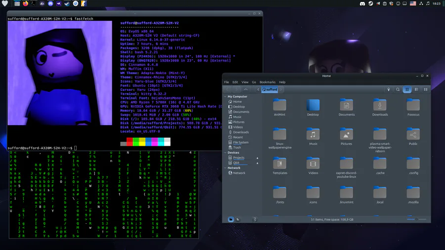445x250 pixels.
Task: Open search in file manager toolbar
Action: pos(398,89)
